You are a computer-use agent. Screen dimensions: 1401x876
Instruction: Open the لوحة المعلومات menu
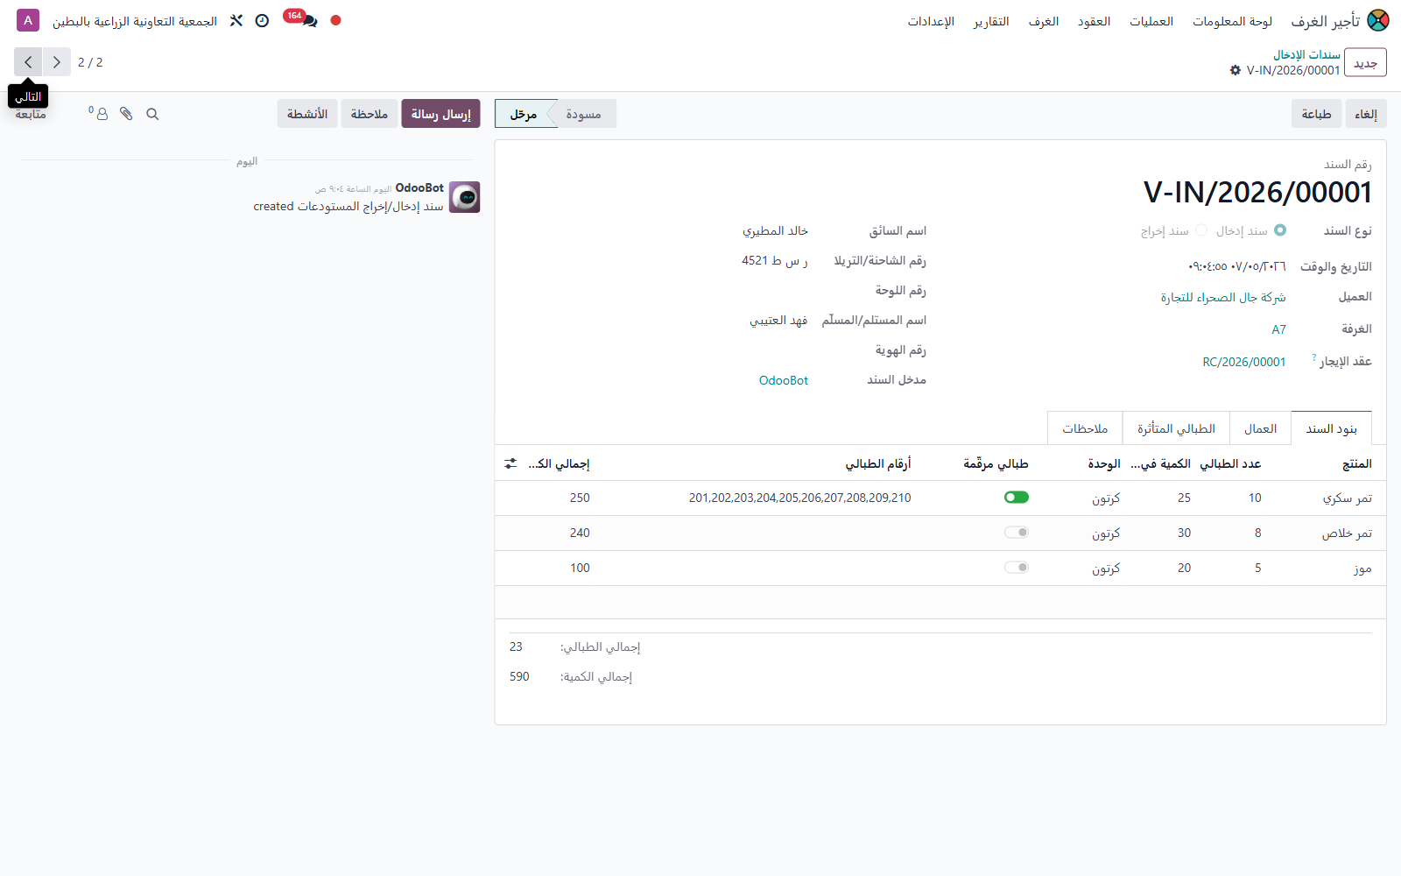[x=1232, y=21]
